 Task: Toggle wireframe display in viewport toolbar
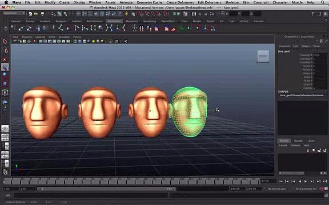click(75, 41)
